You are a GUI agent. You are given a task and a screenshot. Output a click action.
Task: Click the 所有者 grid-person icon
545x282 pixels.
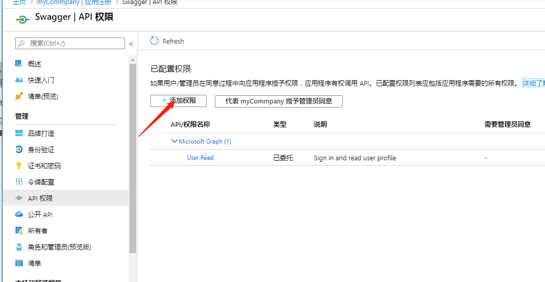pos(19,231)
